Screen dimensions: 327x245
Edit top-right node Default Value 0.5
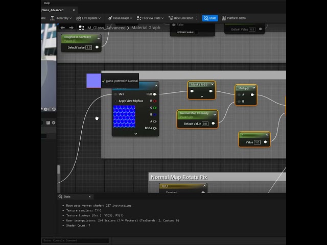(252, 30)
